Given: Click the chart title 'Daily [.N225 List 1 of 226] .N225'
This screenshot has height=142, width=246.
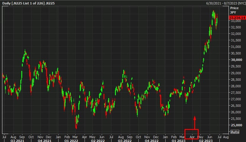Looking at the screenshot, I should click(x=28, y=3).
